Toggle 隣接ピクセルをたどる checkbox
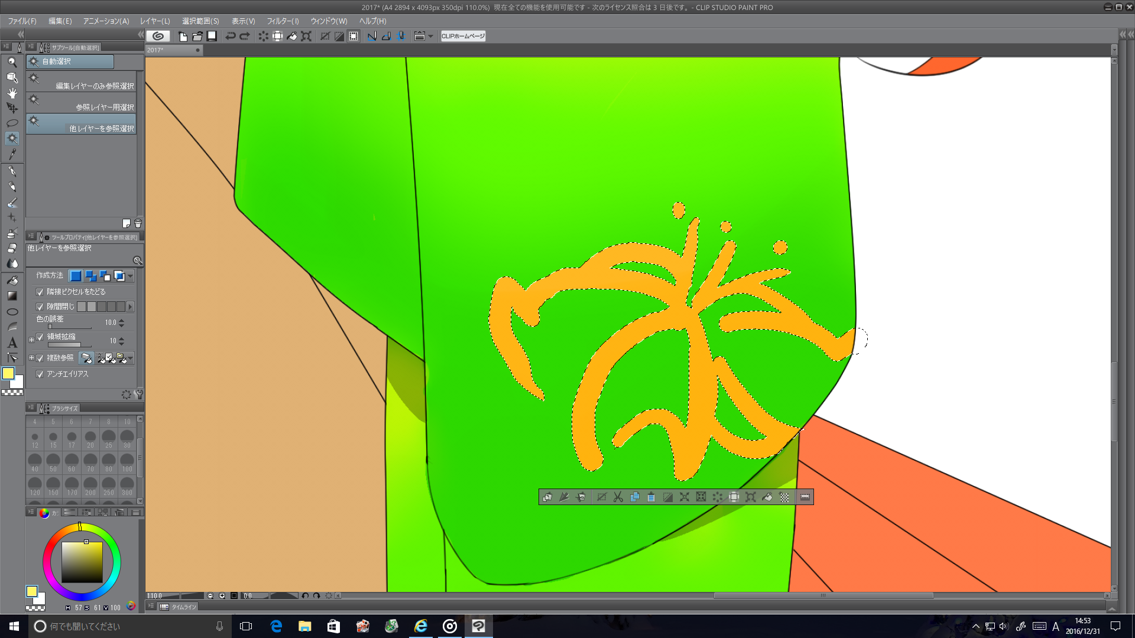 click(x=40, y=292)
